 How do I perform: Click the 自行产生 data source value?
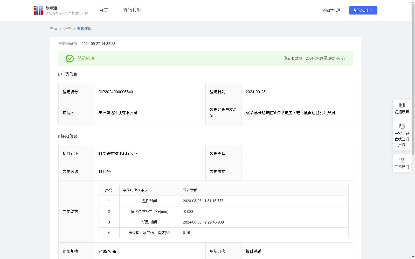point(106,172)
